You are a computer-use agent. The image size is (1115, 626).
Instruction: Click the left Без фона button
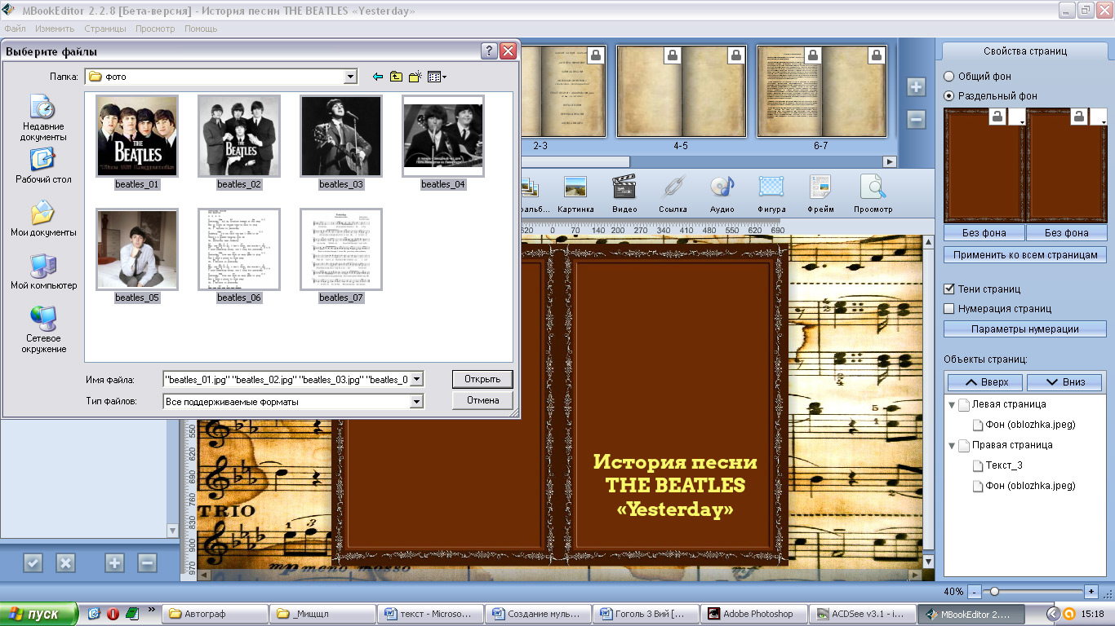pos(984,232)
